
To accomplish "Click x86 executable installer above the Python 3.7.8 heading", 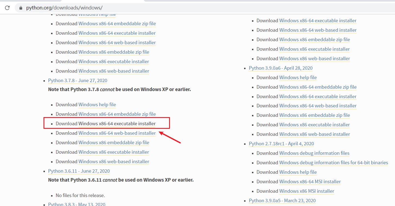I will pos(114,62).
